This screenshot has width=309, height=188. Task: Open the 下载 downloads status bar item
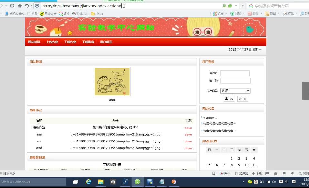pos(257,173)
